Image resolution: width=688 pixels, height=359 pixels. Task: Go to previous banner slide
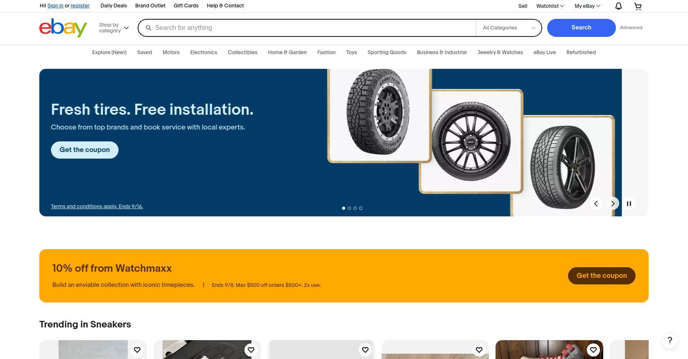(x=596, y=203)
